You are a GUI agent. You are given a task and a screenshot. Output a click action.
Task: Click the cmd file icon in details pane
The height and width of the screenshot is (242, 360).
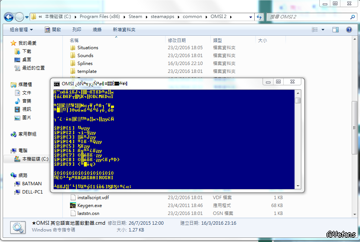point(18,227)
